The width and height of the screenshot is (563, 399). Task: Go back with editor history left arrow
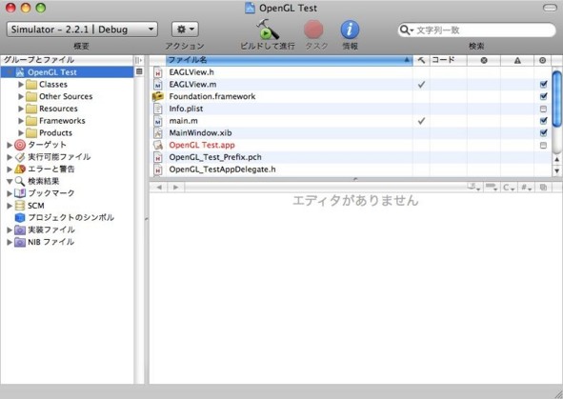click(x=159, y=188)
